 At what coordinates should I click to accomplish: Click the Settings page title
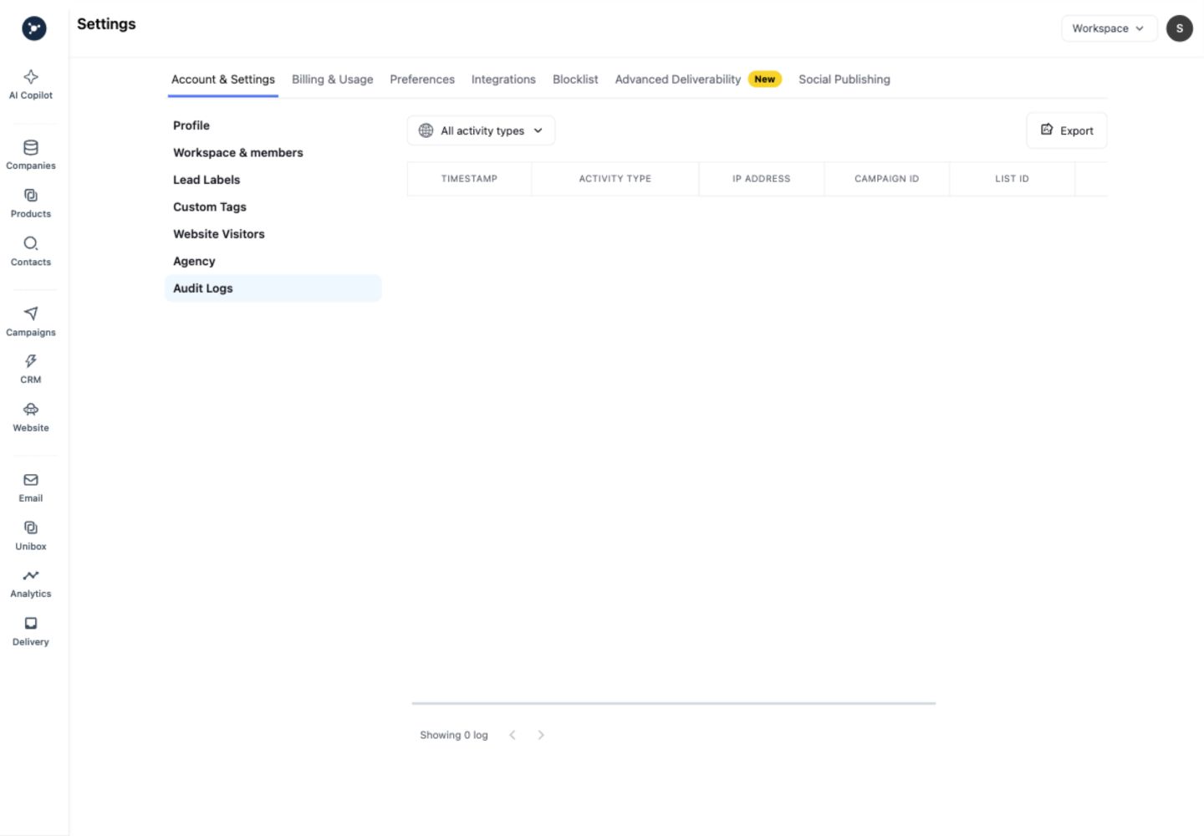pos(106,24)
